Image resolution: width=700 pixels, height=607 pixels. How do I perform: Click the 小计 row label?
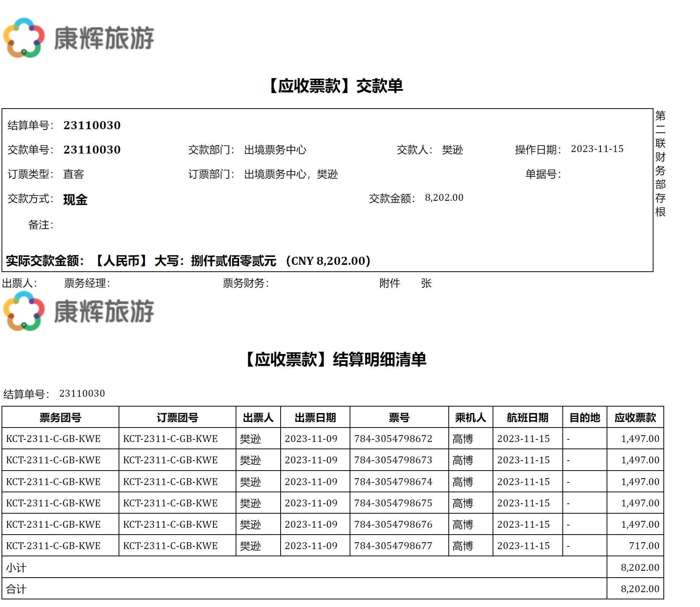coord(16,568)
